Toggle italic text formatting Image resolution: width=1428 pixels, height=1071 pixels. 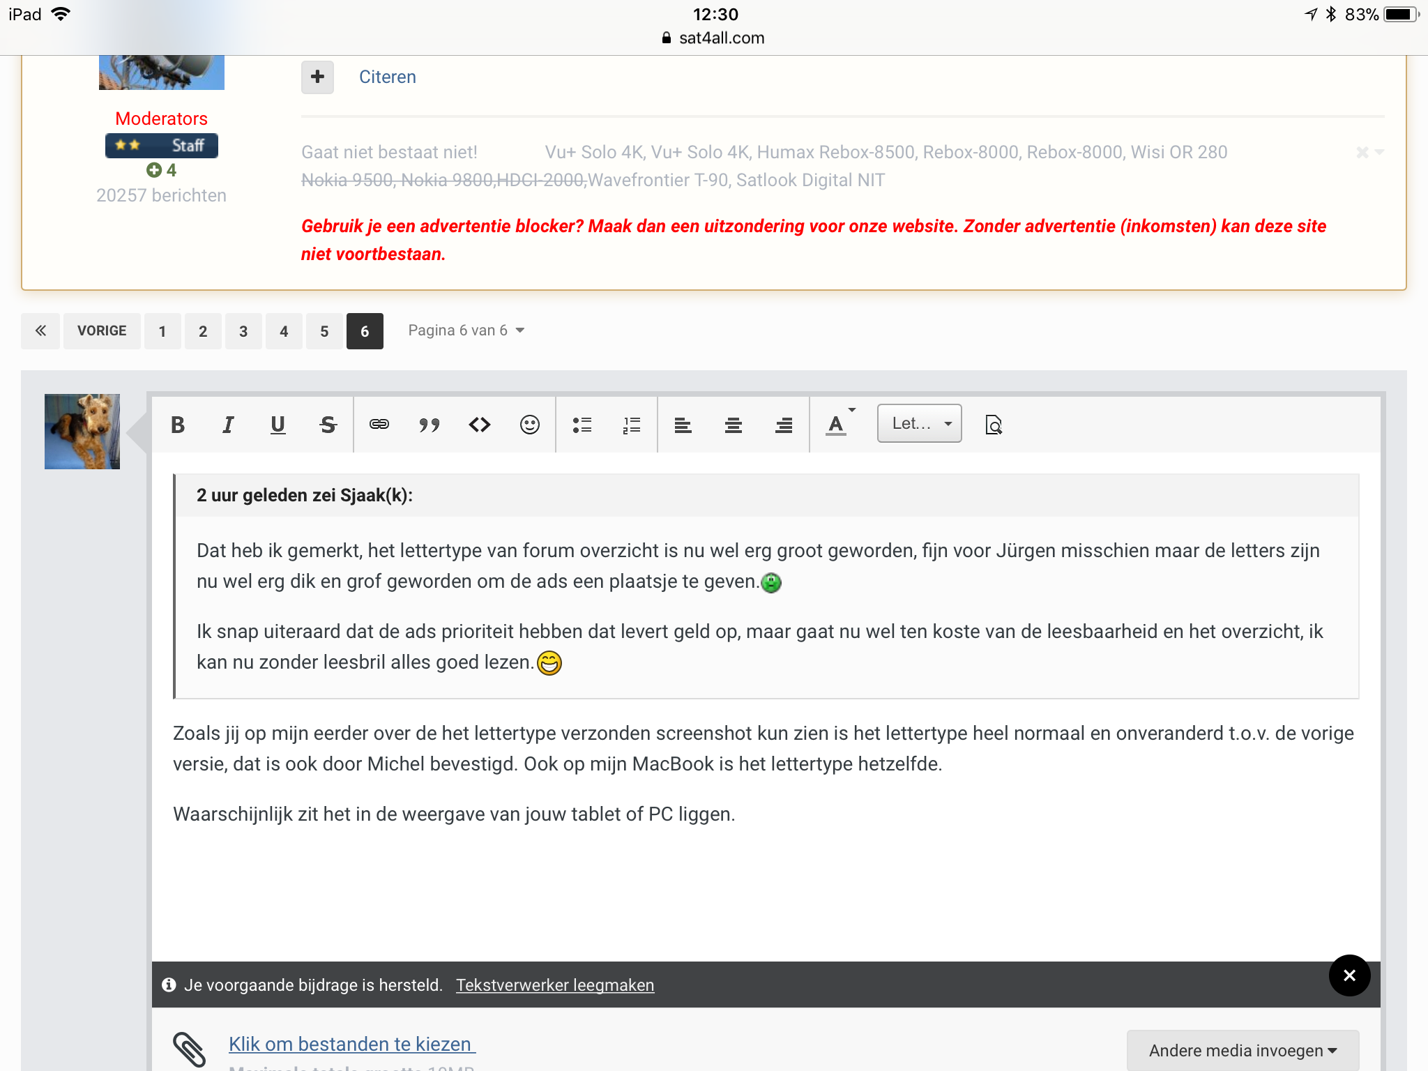click(228, 425)
